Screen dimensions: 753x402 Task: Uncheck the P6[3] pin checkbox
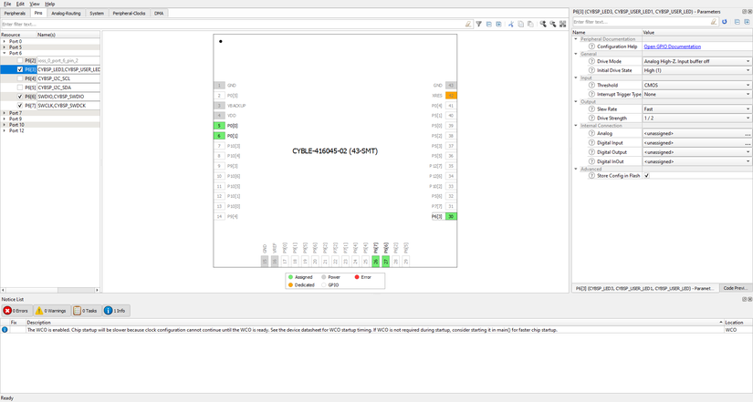coord(20,69)
